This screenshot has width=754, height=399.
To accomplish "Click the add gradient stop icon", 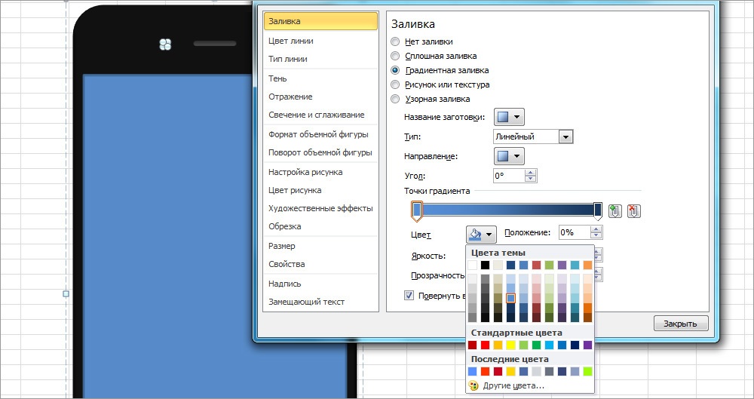I will coord(615,210).
